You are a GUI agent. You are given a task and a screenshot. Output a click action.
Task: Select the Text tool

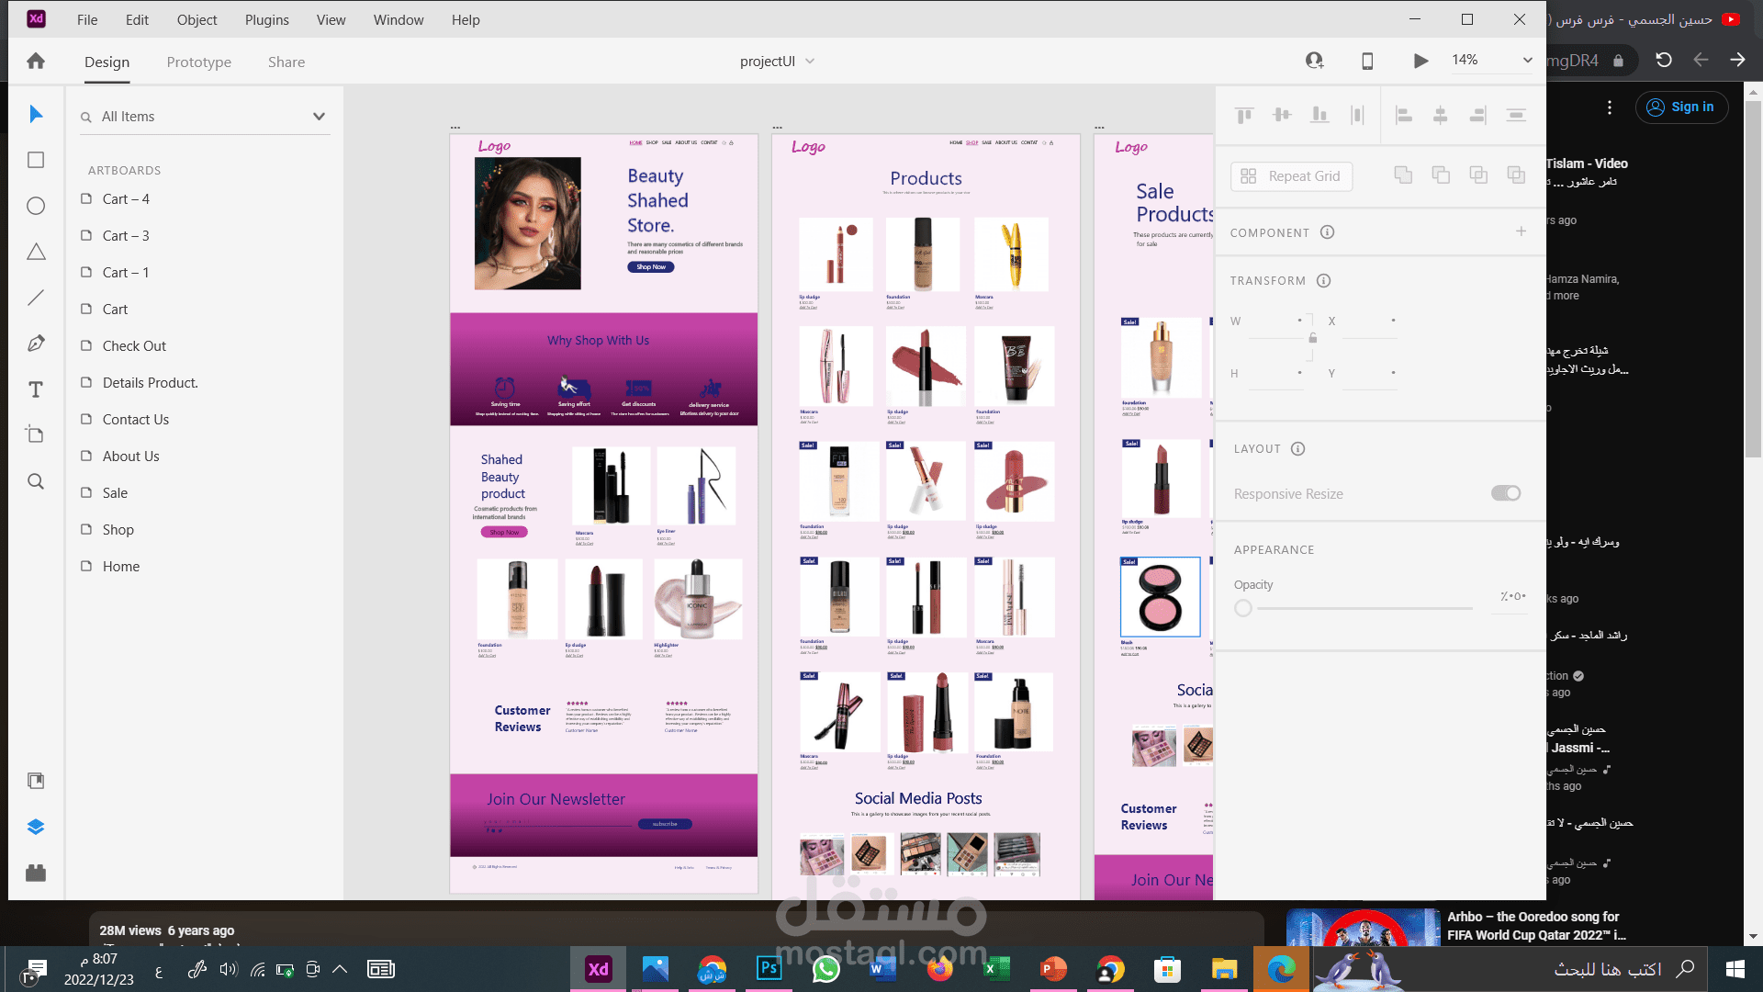pyautogui.click(x=36, y=389)
